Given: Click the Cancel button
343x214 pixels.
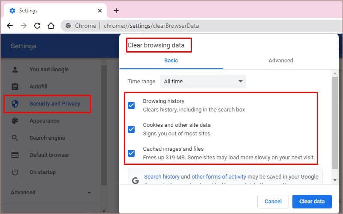Looking at the screenshot, I should click(x=273, y=201).
